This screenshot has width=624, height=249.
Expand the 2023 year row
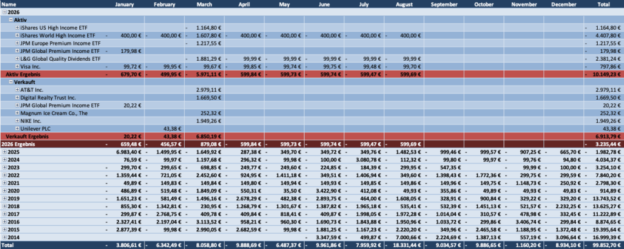4,168
